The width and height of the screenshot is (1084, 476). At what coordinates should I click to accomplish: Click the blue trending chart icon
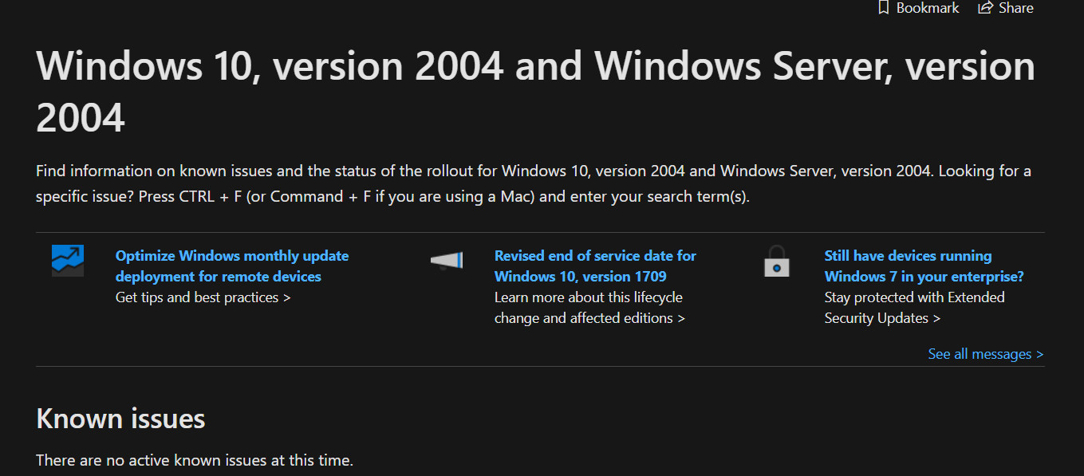[67, 261]
